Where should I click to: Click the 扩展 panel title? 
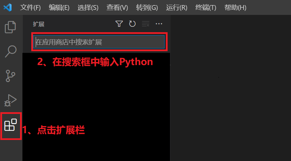[39, 24]
